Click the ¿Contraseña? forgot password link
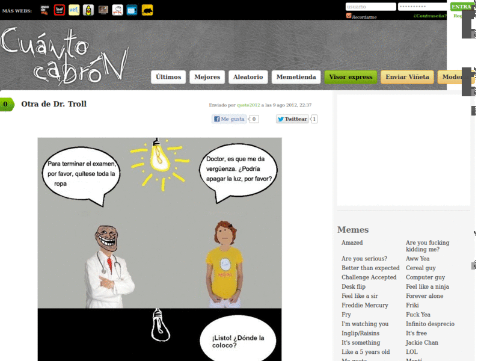Viewport: 481px width, 361px height. click(x=430, y=16)
